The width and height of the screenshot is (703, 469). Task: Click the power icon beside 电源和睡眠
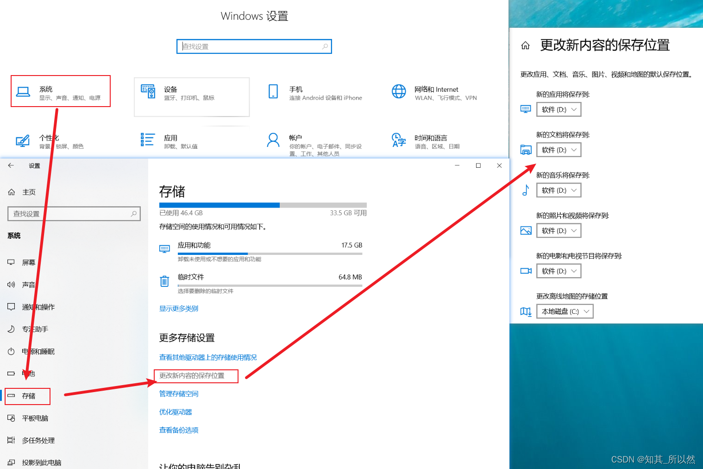11,351
